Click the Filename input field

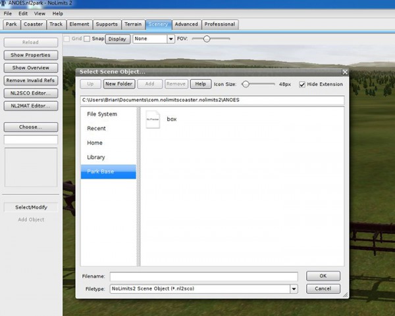(x=203, y=277)
